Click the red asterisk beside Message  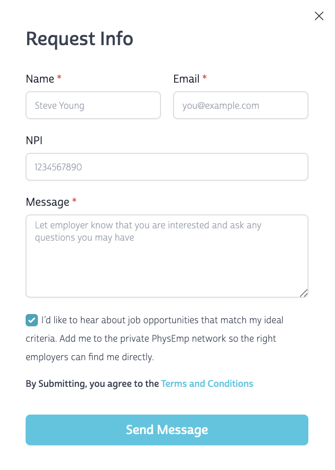point(74,201)
